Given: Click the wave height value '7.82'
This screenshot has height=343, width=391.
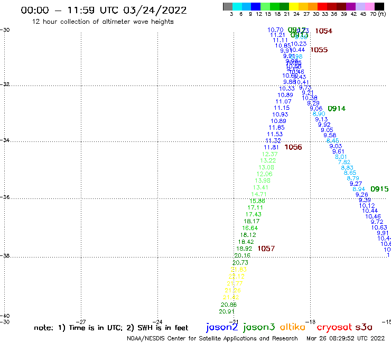Looking at the screenshot, I should (344, 162).
